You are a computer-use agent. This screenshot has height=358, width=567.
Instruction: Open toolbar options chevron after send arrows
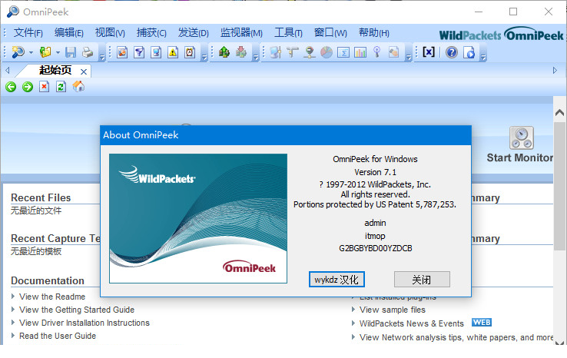[256, 57]
